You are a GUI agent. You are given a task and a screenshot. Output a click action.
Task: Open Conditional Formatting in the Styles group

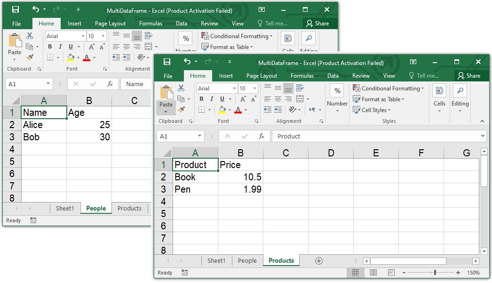(x=389, y=88)
